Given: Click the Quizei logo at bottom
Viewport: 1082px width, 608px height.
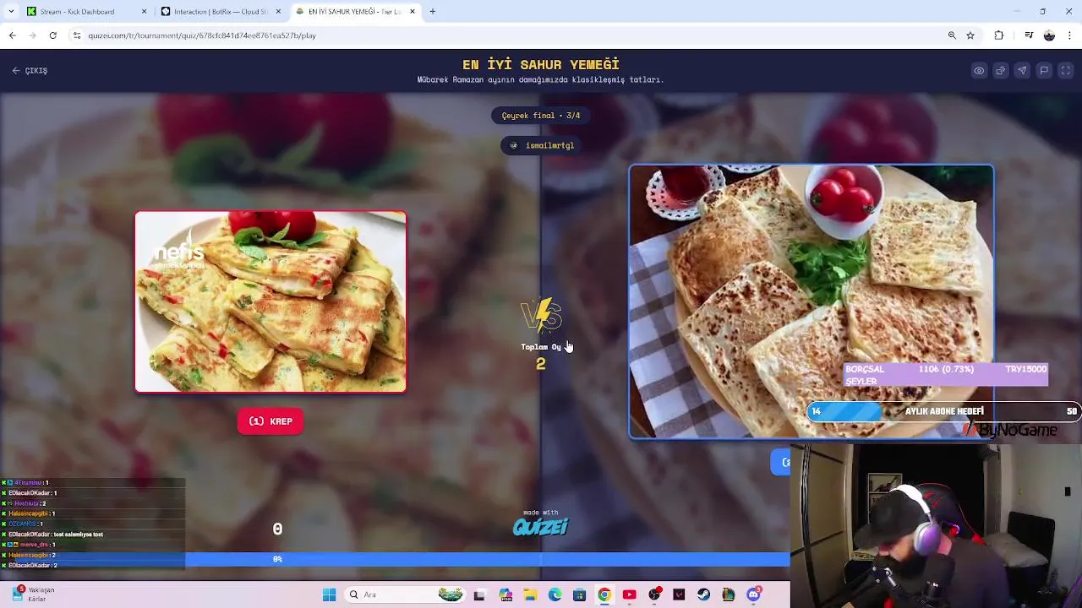Looking at the screenshot, I should (541, 527).
